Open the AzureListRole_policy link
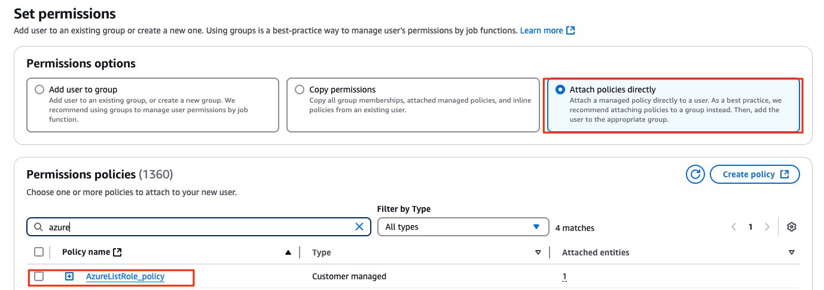 point(125,276)
